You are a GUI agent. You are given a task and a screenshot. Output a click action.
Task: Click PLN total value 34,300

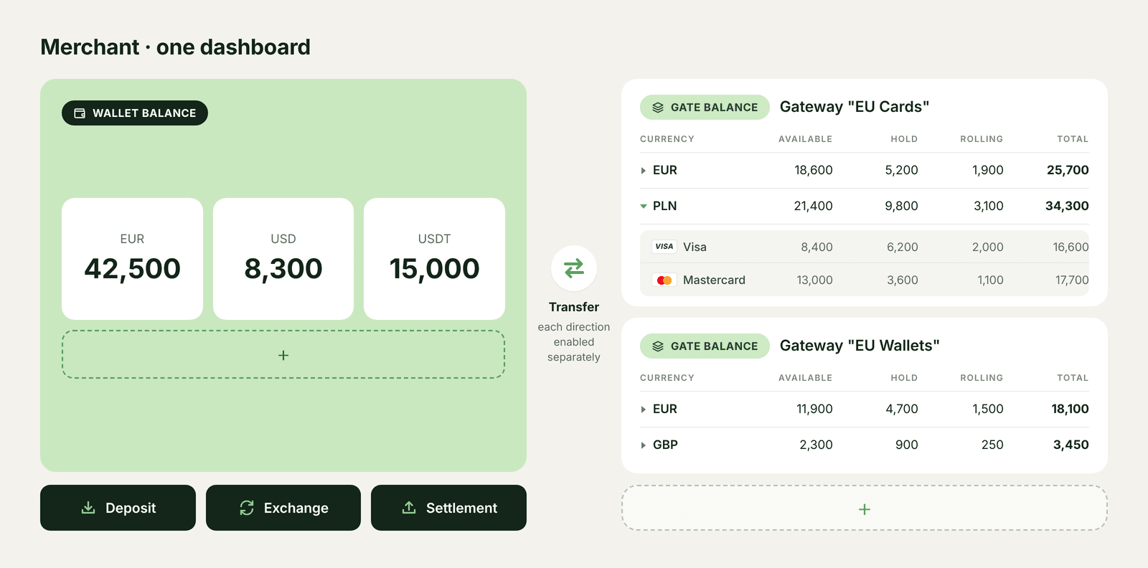(x=1067, y=206)
